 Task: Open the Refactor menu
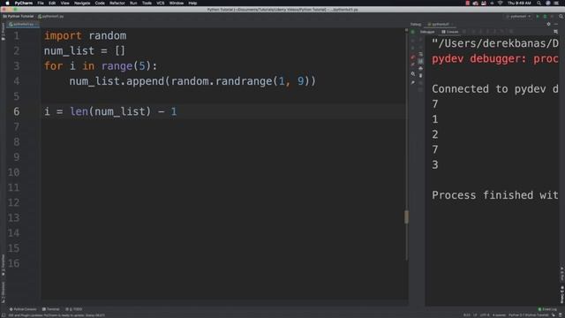(117, 3)
